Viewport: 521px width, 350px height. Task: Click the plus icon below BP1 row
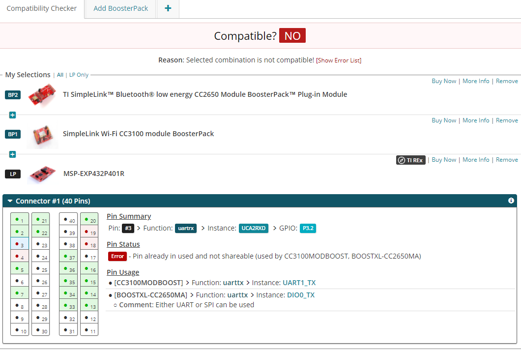coord(12,154)
